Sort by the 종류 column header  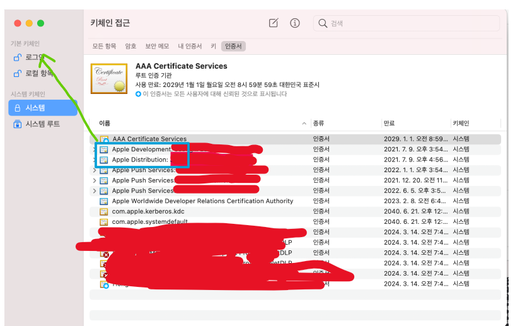318,124
